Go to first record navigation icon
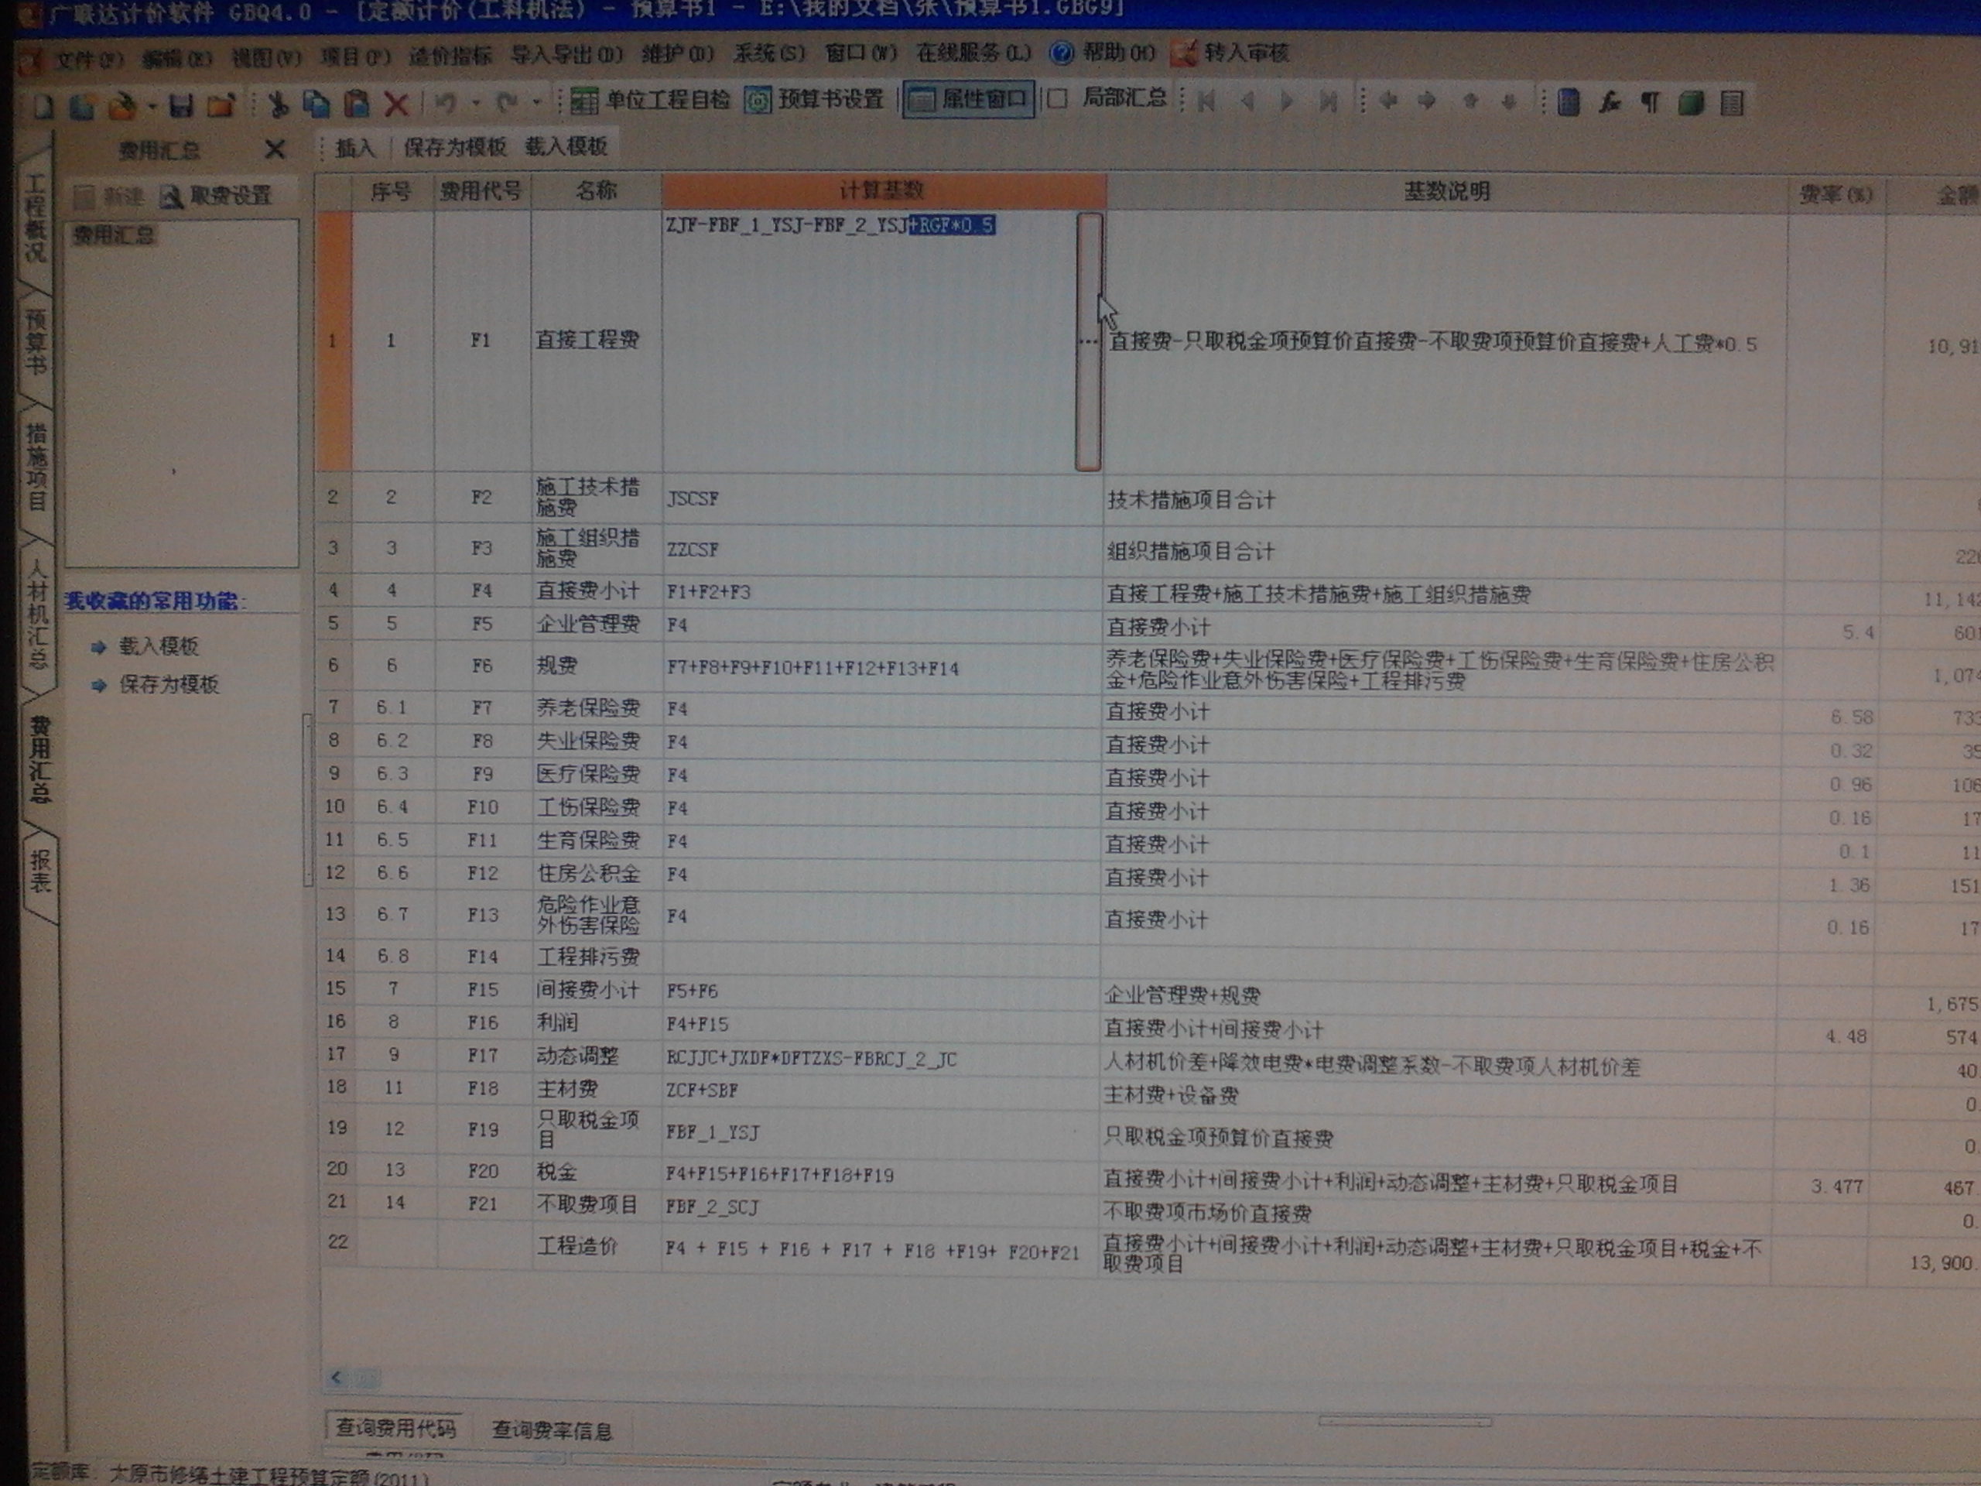 [1206, 101]
